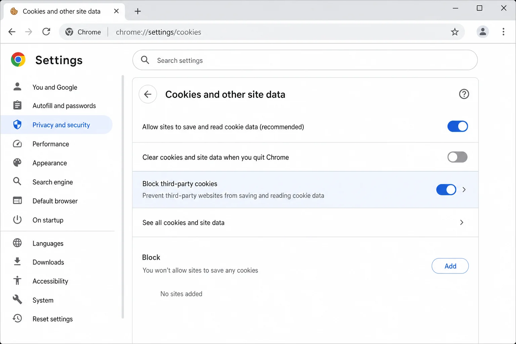Click the clipboard icon for Autofill and passwords

pyautogui.click(x=17, y=105)
